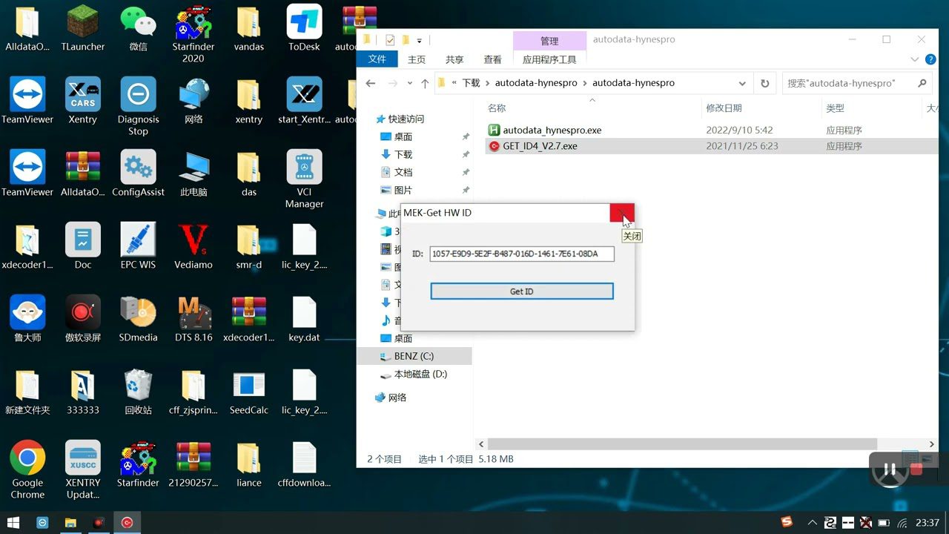Open quick access toolbar customize dropdown
Screen dimensions: 949x534
(420, 40)
